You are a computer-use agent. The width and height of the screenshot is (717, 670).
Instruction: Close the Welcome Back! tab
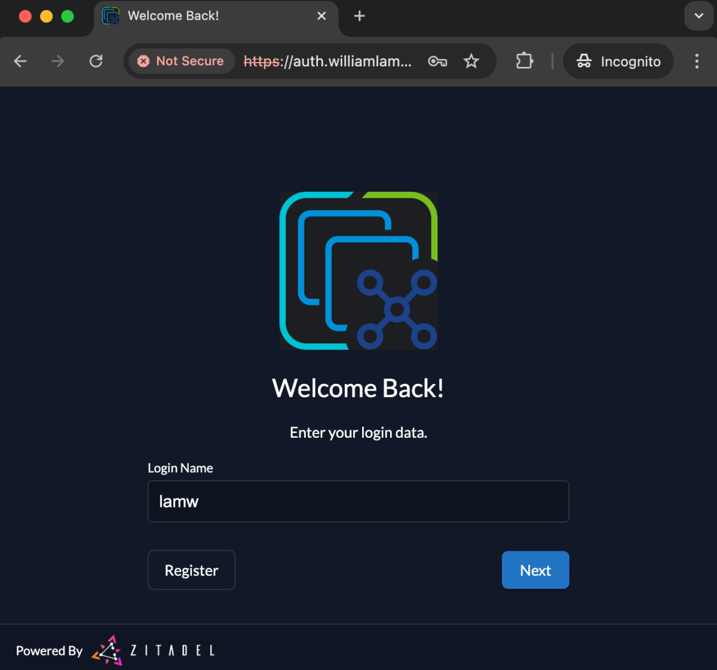(x=321, y=16)
